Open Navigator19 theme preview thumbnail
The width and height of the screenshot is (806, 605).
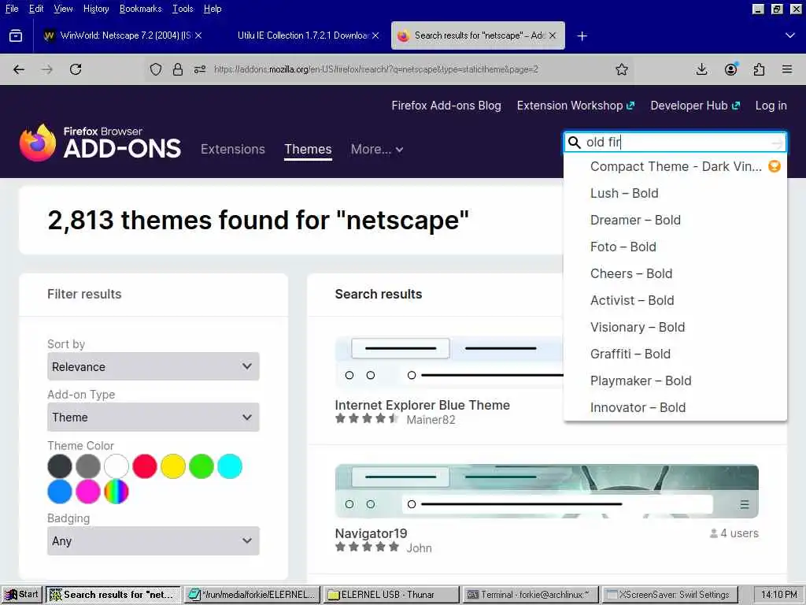[x=546, y=492]
